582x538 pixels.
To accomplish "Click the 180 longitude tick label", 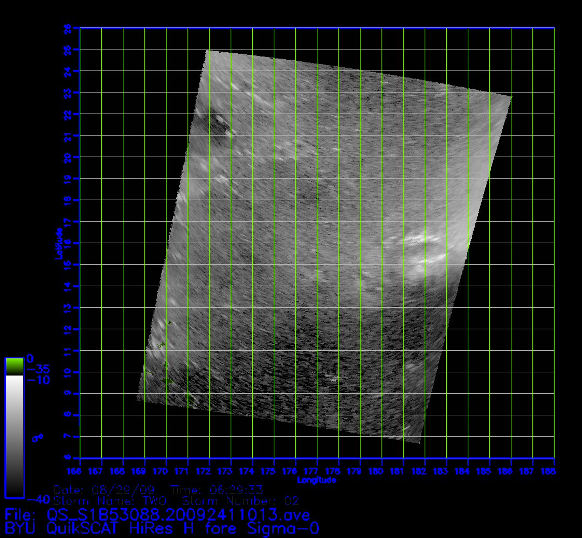I will (x=382, y=471).
